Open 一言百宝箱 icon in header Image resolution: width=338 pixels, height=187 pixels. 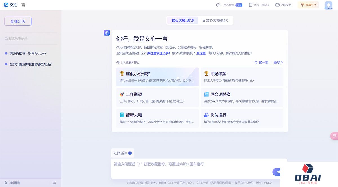tap(218, 5)
